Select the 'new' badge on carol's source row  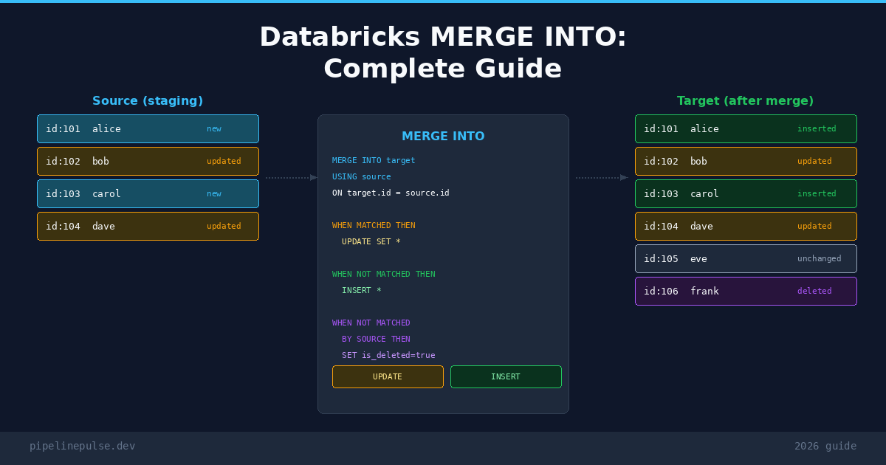pos(214,193)
